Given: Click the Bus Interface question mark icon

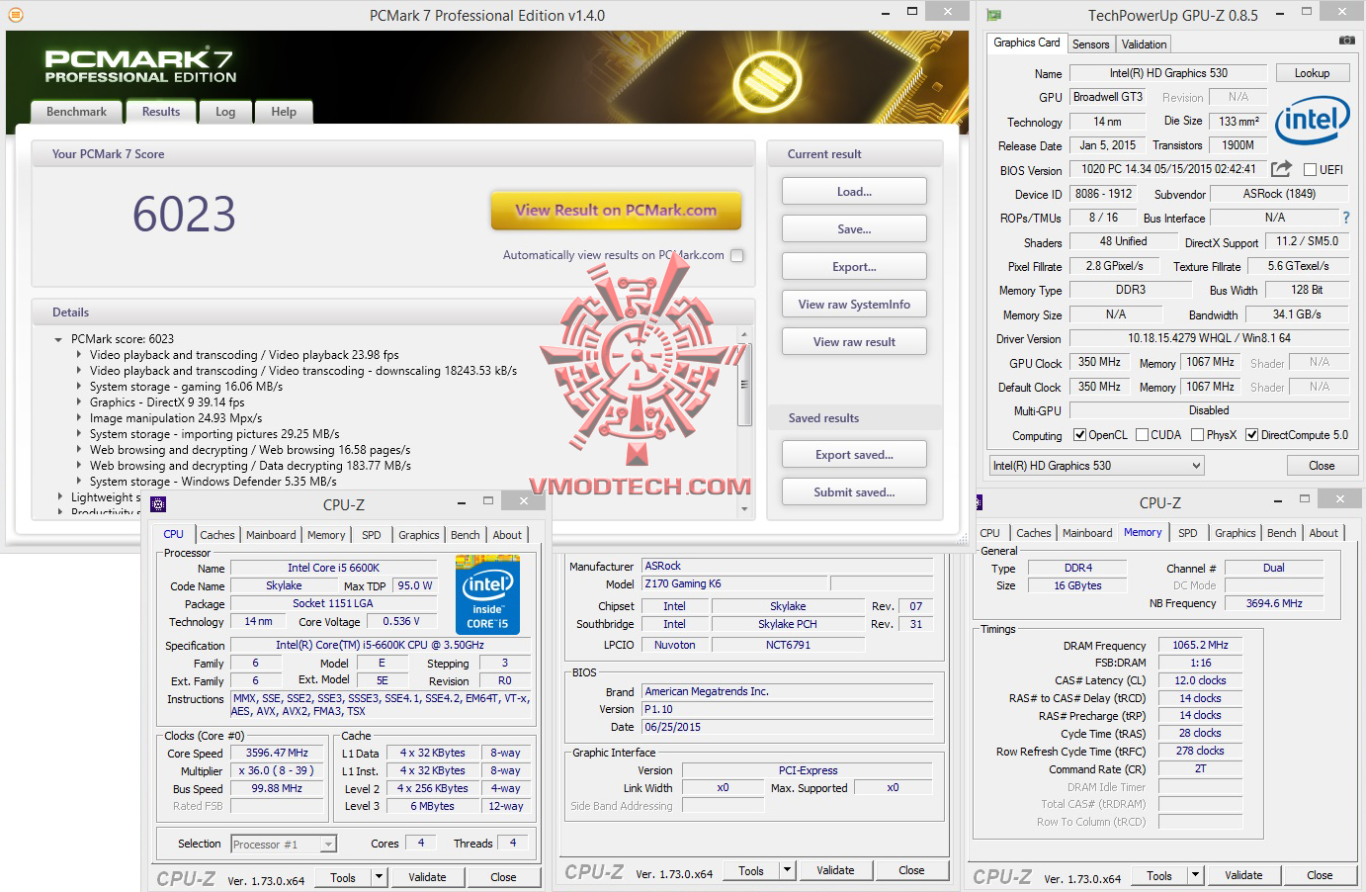Looking at the screenshot, I should (x=1345, y=218).
